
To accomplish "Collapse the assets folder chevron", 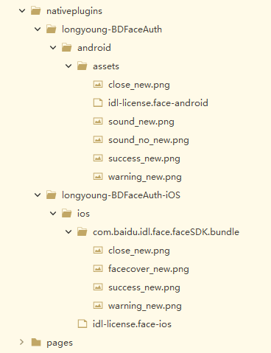I will coord(68,66).
